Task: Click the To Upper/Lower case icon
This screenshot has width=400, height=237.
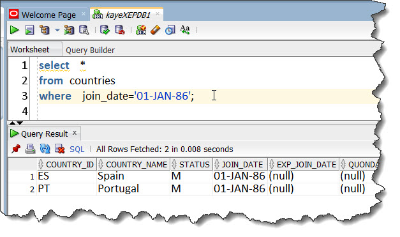Action: point(185,30)
